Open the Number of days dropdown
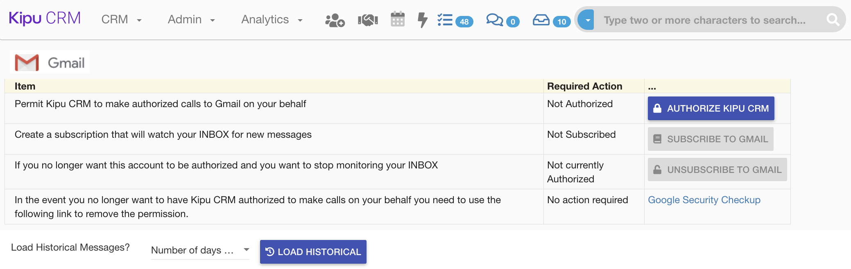 click(x=200, y=250)
